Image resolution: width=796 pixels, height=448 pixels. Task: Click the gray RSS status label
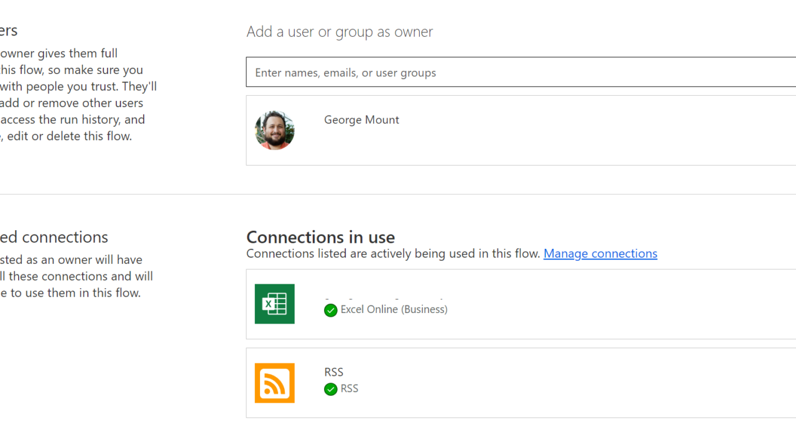tap(349, 388)
